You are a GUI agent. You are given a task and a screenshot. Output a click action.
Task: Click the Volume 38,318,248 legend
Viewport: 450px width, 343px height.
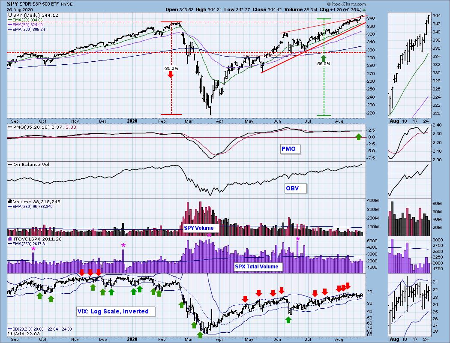coord(34,202)
